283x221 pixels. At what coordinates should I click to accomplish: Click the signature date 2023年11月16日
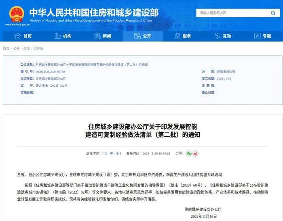pyautogui.click(x=204, y=217)
